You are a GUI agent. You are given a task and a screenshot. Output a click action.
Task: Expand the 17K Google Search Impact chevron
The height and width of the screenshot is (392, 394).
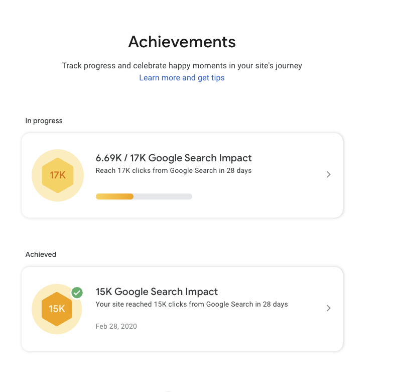[x=328, y=174]
